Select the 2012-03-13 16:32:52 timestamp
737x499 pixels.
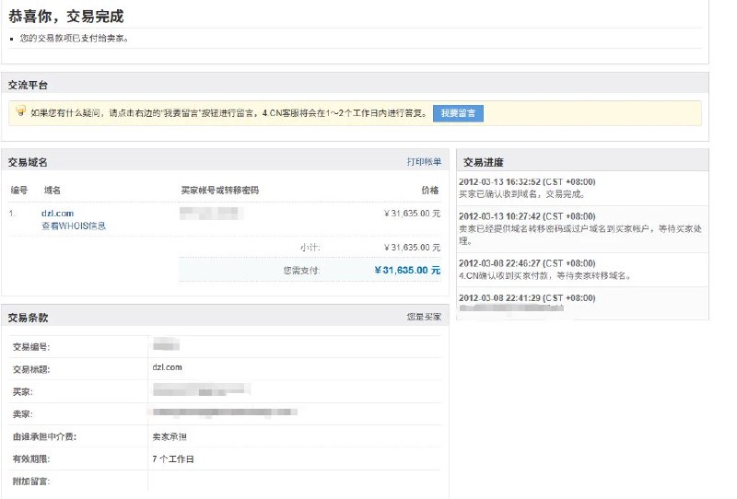527,182
